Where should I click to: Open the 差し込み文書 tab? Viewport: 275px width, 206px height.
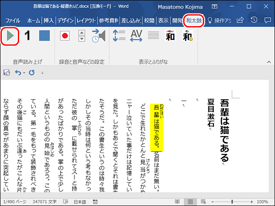(131, 21)
